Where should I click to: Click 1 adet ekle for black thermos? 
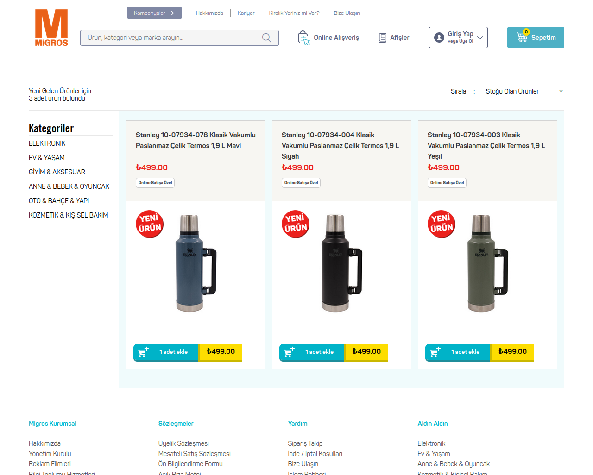pyautogui.click(x=320, y=352)
